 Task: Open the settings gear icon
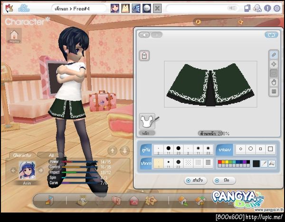coord(277,9)
